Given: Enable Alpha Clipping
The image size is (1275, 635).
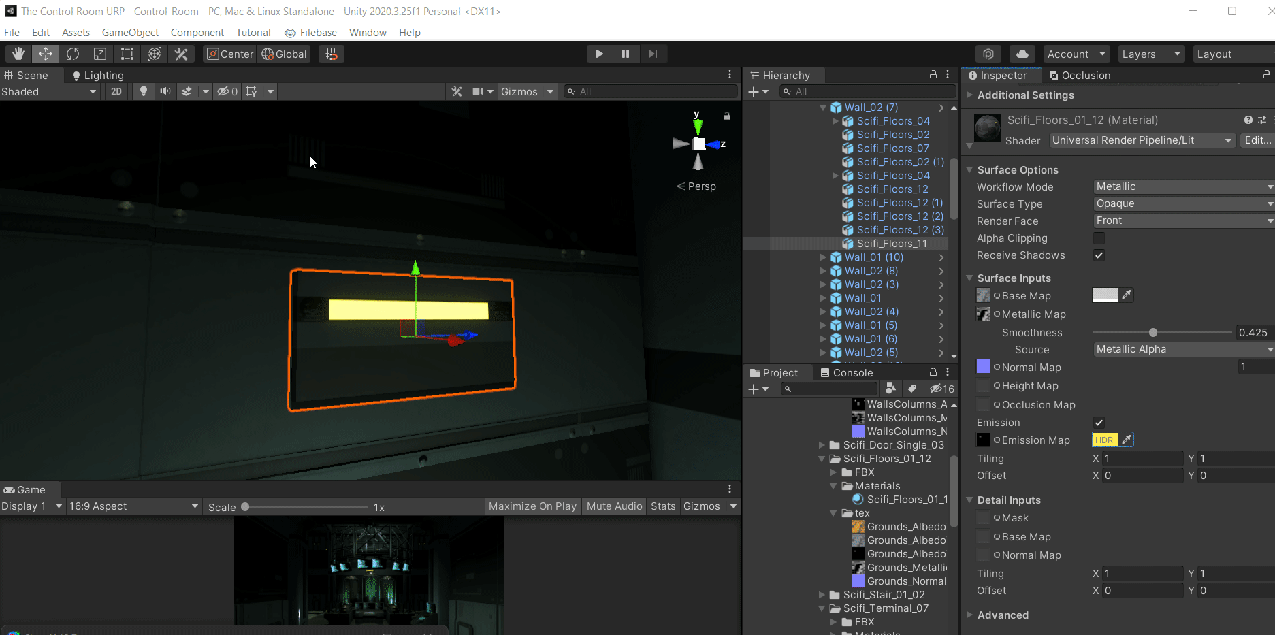Looking at the screenshot, I should pos(1099,238).
